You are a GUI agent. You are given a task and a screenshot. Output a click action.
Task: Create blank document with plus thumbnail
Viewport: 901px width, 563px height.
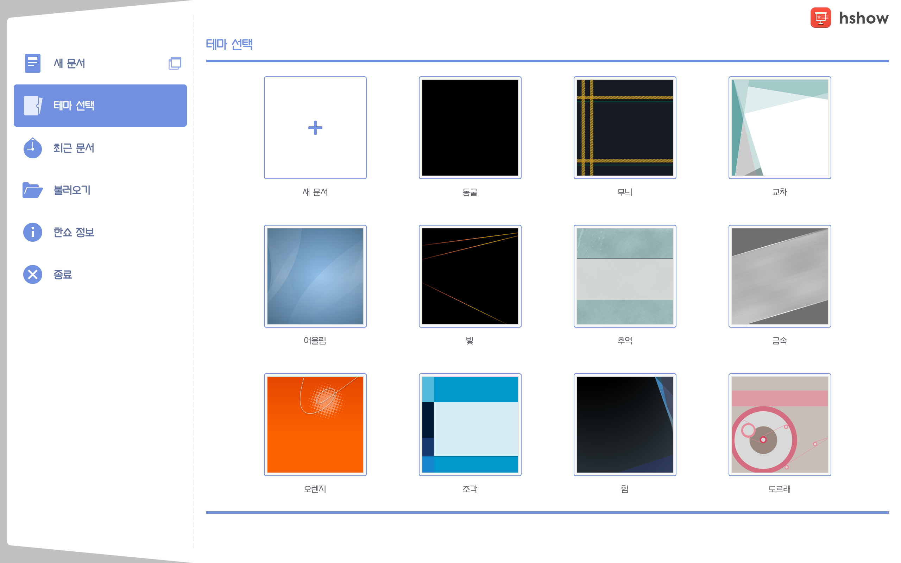pos(315,128)
